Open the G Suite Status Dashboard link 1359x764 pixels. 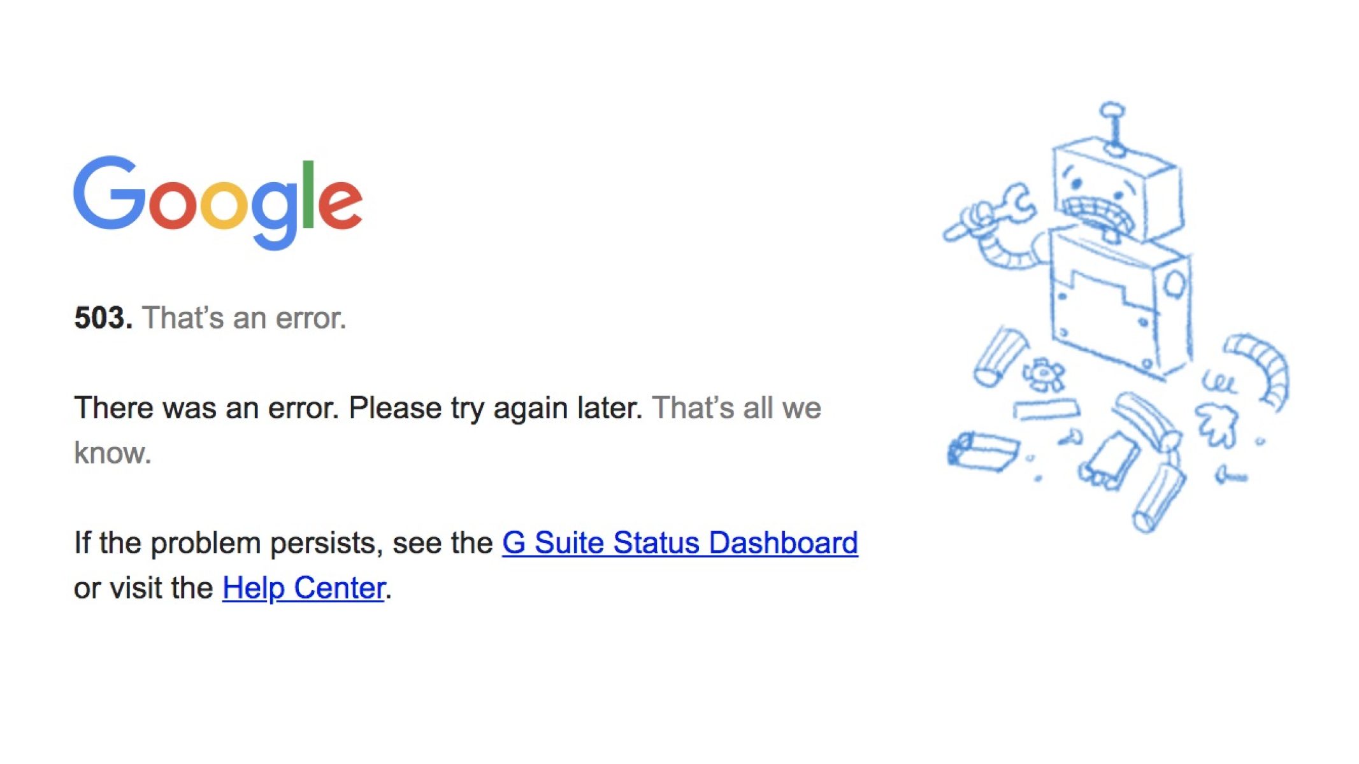pos(679,543)
